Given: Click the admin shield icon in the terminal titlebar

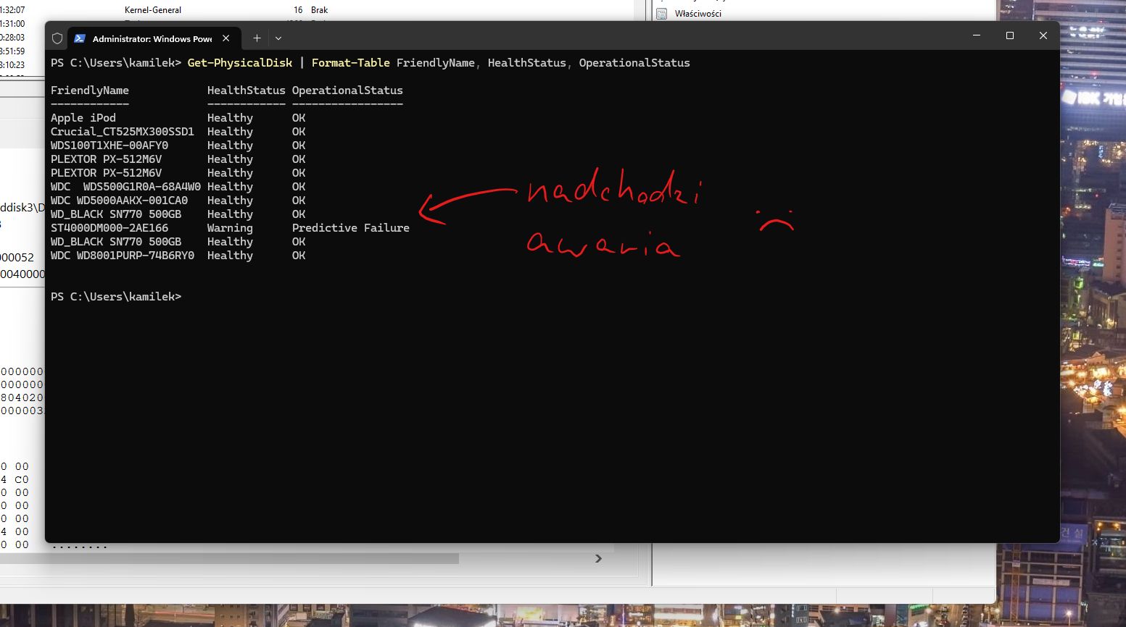Looking at the screenshot, I should coord(57,38).
